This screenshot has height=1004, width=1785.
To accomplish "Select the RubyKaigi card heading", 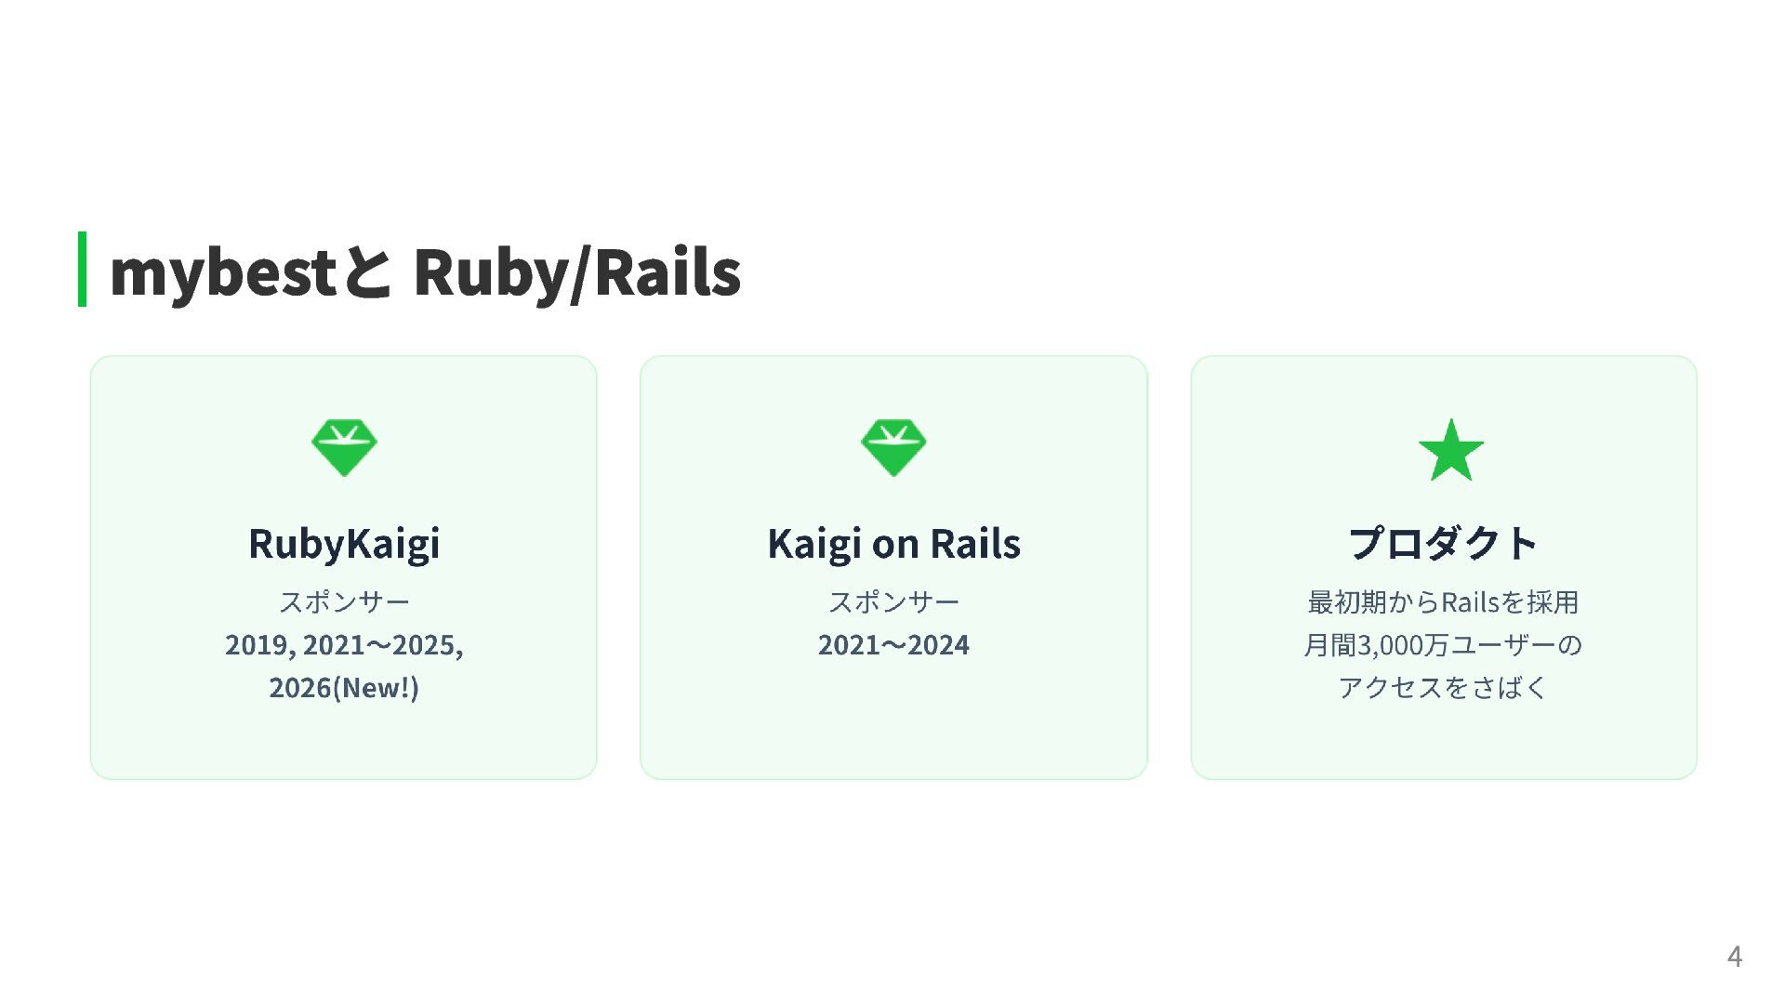I will coord(344,544).
